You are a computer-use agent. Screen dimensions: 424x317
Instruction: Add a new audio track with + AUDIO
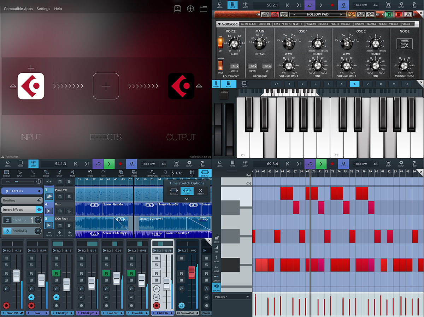tap(59, 233)
